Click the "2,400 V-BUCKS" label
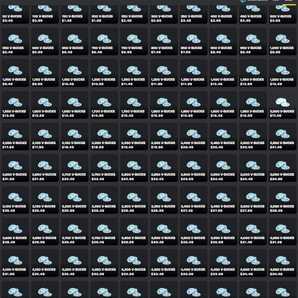The image size is (298, 298). pyautogui.click(x=193, y=143)
